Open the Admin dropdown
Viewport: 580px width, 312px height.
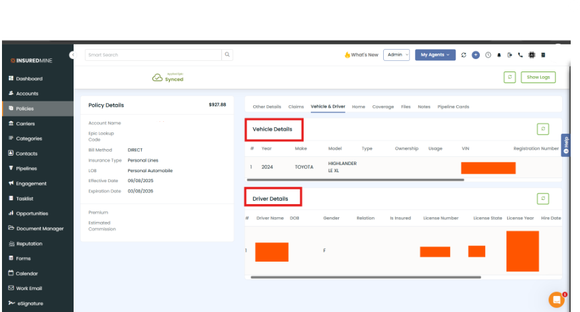pyautogui.click(x=396, y=55)
